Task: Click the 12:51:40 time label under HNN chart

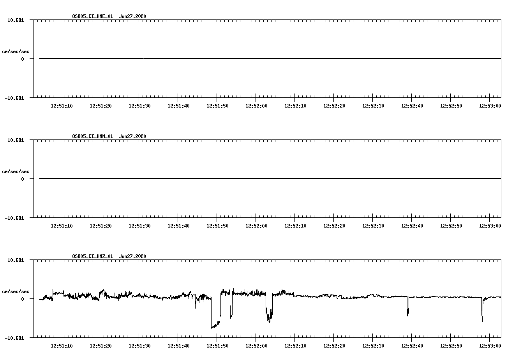Action: (178, 226)
